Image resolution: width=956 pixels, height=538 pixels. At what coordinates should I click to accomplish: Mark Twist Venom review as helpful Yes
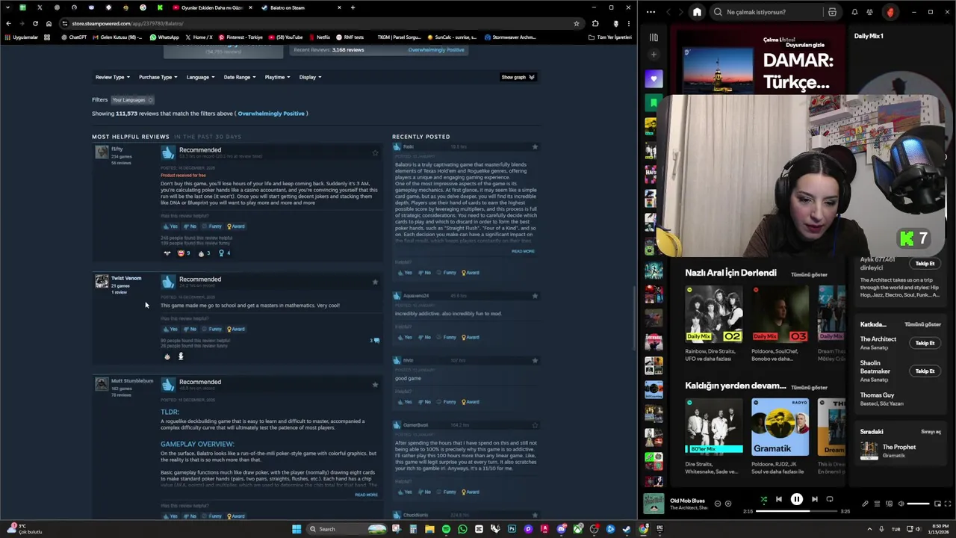coord(170,329)
